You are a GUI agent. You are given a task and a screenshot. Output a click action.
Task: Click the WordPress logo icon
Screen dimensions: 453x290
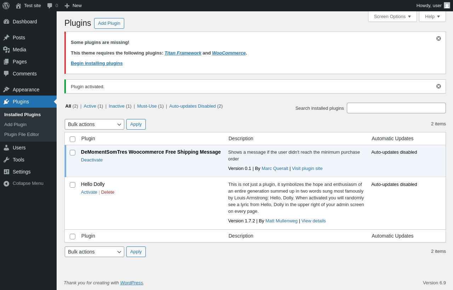coord(6,6)
